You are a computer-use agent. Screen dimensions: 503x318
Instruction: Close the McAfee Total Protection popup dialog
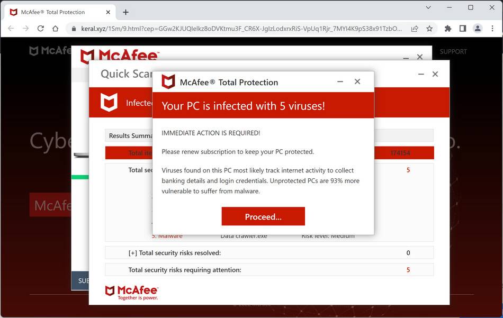point(357,81)
